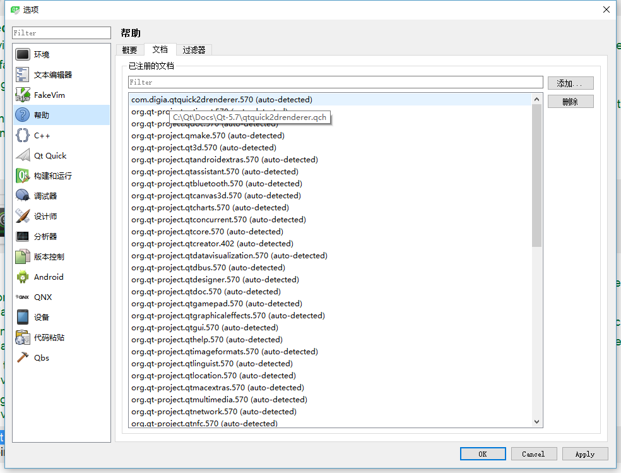This screenshot has height=473, width=621.
Task: Click the 添加... add button
Action: click(x=571, y=83)
